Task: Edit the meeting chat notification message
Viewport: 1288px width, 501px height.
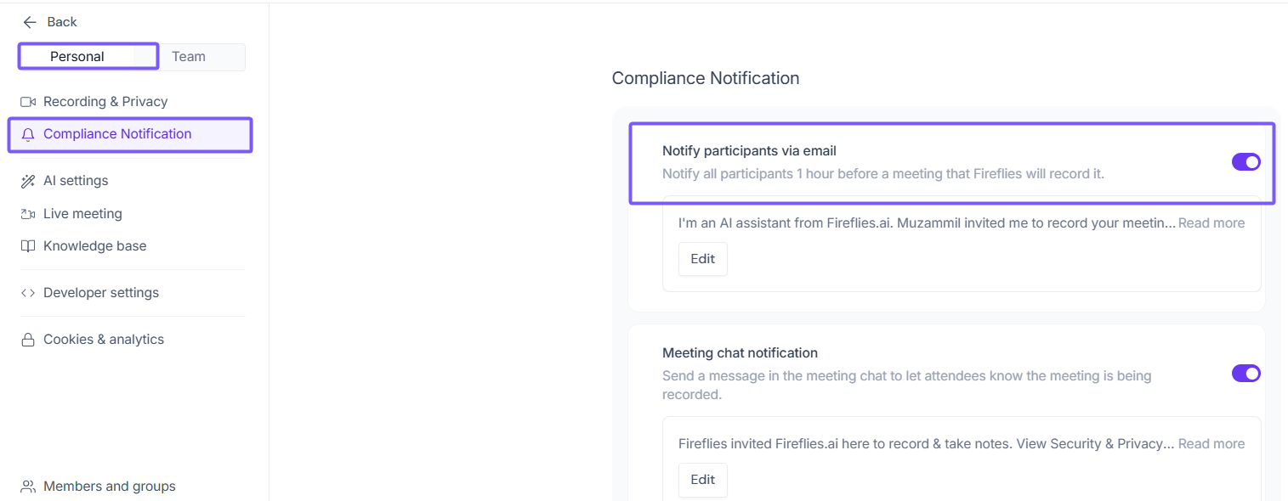Action: click(x=702, y=480)
